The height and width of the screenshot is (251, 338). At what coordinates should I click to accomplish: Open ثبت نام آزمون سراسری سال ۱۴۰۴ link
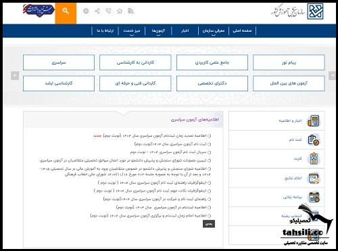(170, 144)
